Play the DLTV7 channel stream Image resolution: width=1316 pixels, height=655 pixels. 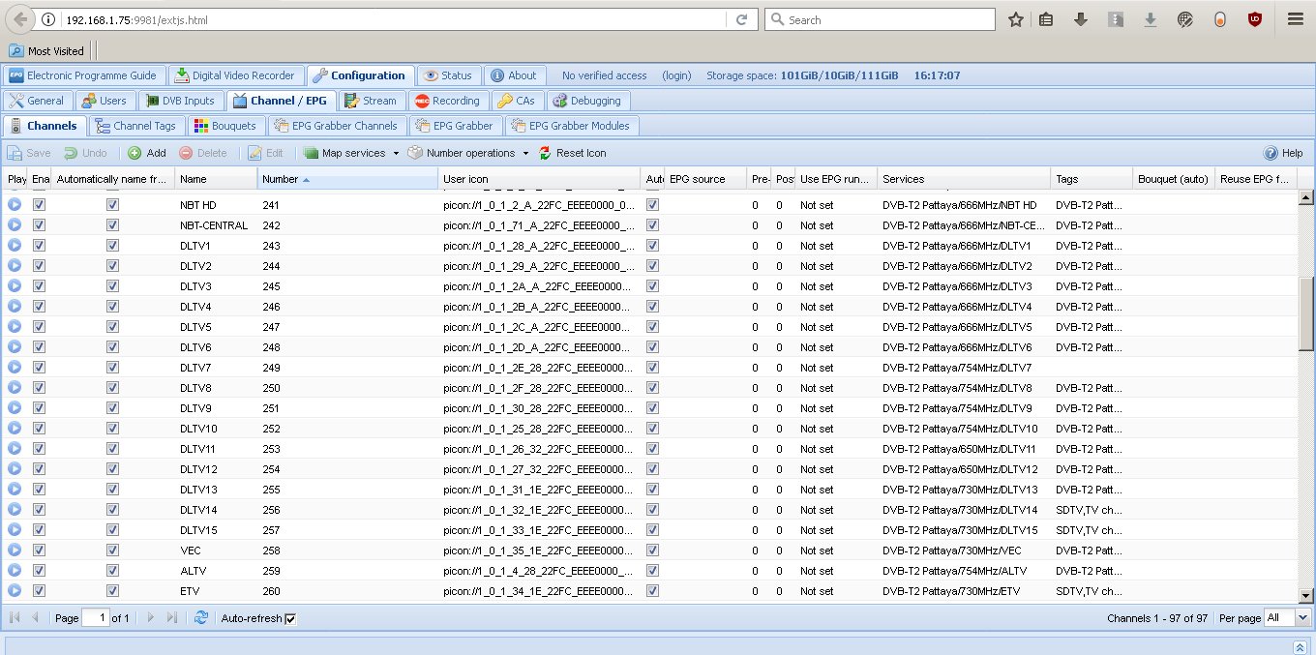pyautogui.click(x=15, y=368)
